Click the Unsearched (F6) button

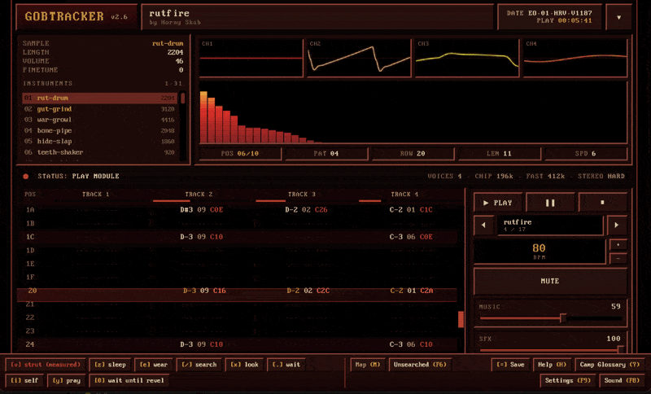pyautogui.click(x=420, y=365)
